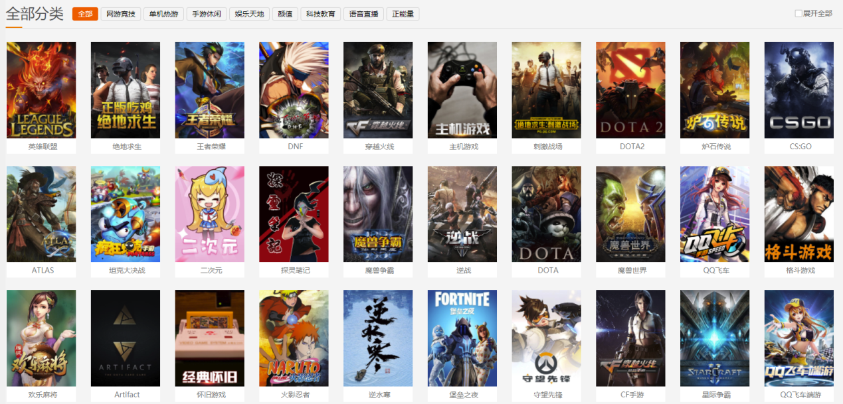The height and width of the screenshot is (404, 843).
Task: Switch to the 网游竞技 tab
Action: (x=121, y=14)
